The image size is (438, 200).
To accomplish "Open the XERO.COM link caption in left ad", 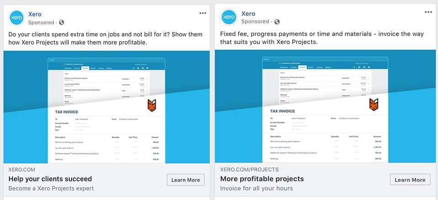I will (22, 170).
